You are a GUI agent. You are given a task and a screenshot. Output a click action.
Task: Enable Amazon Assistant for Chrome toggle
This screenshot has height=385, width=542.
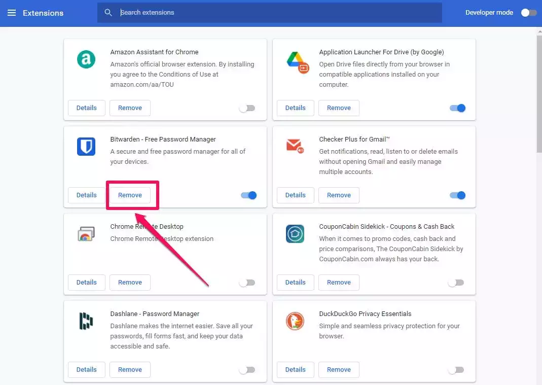click(247, 108)
